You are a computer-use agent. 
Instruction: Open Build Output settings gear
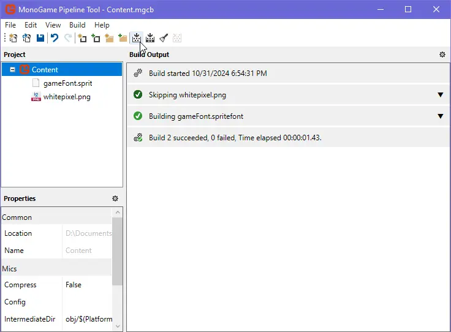[x=442, y=55]
